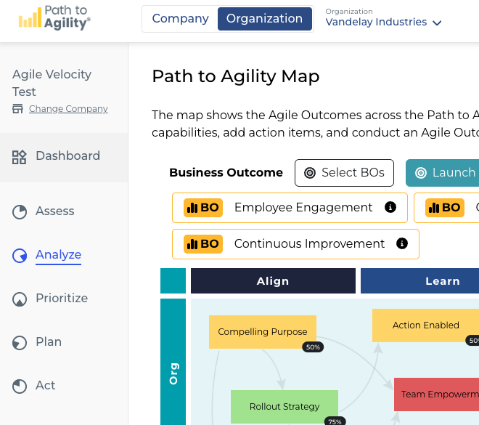Show info for Continuous Improvement outcome
479x425 pixels.
[402, 244]
